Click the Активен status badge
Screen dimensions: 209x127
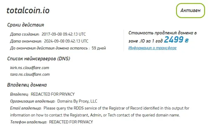(191, 11)
